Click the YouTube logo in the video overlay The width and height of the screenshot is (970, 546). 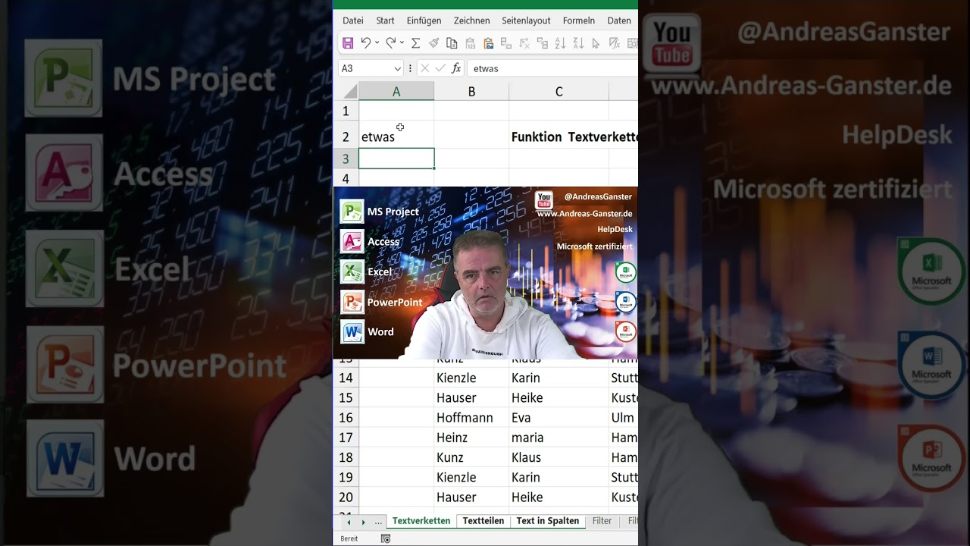coord(543,200)
